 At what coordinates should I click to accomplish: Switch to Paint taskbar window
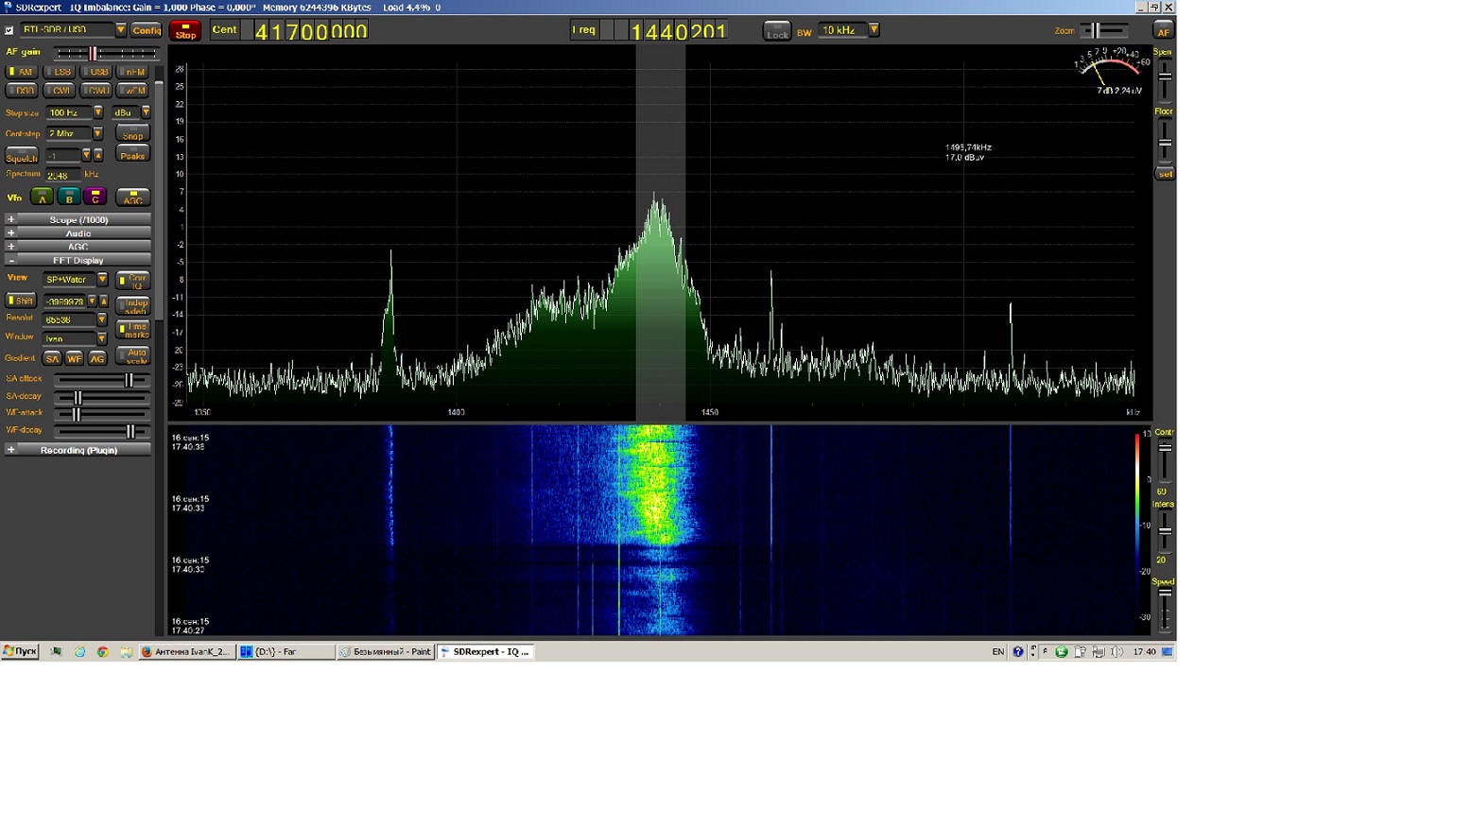(x=386, y=651)
